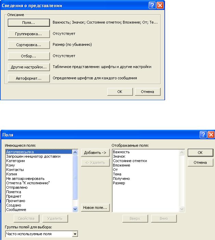
Task: Select Копия in available fields
Action: (39, 174)
